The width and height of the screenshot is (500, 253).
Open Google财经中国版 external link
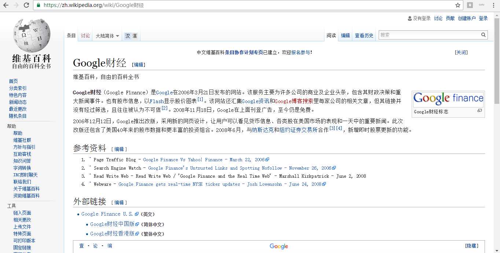(115, 224)
